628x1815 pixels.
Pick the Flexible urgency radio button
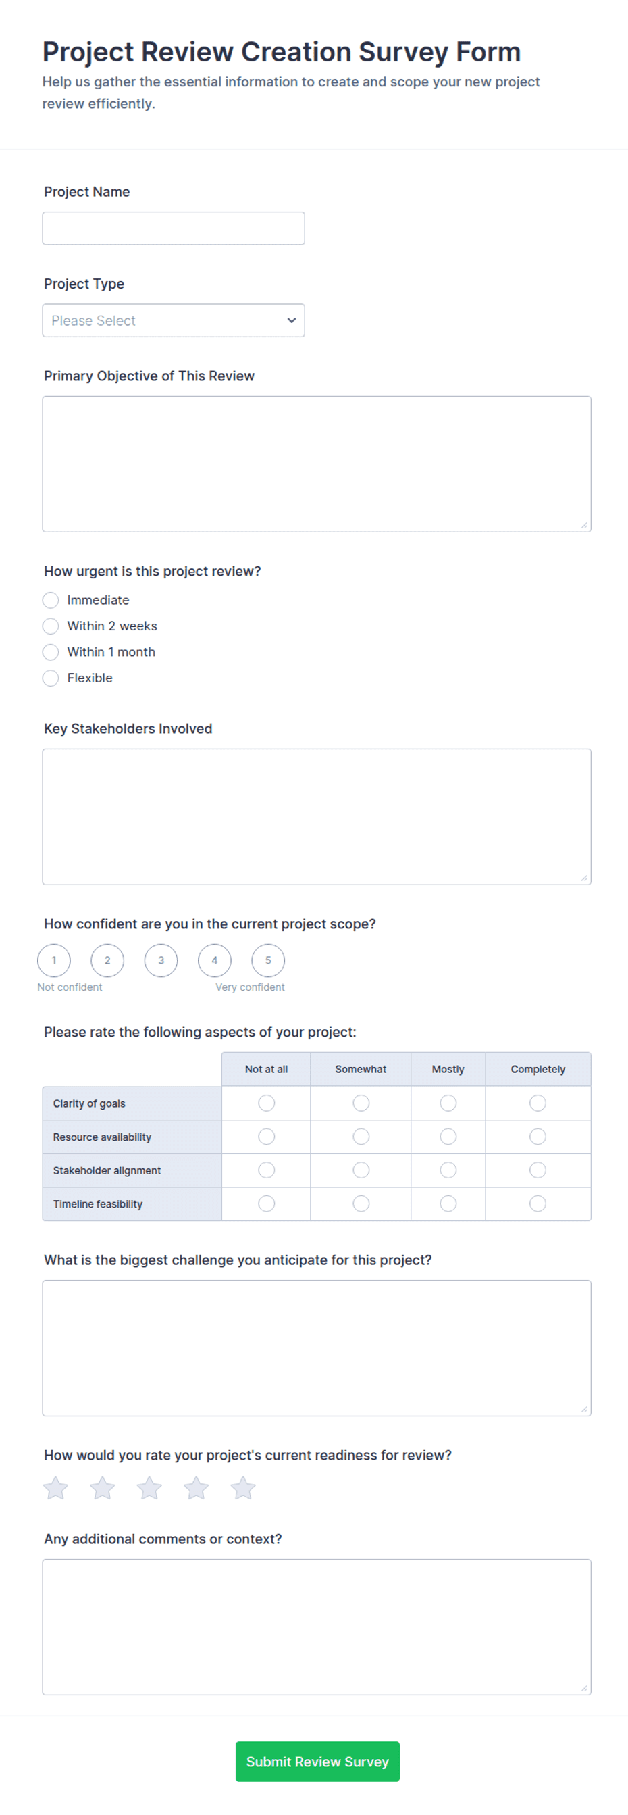tap(51, 678)
